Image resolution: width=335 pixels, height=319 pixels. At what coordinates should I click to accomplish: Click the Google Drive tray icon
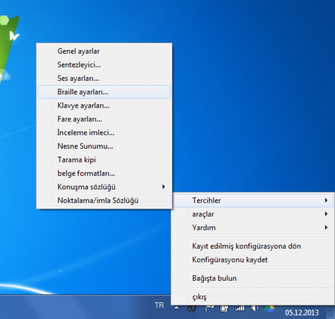pos(269,309)
